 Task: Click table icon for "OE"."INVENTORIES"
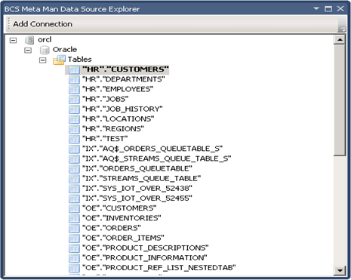(74, 218)
